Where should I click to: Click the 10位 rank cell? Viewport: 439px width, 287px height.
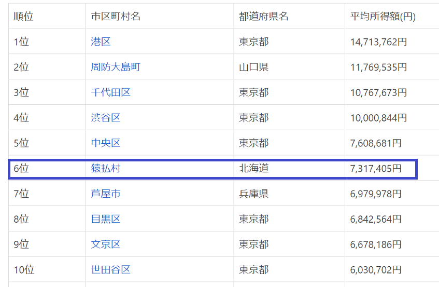(24, 270)
